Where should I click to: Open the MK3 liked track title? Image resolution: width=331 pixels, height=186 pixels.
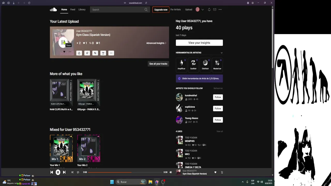point(187,154)
